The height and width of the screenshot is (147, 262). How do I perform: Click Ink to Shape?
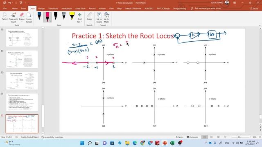[99, 18]
